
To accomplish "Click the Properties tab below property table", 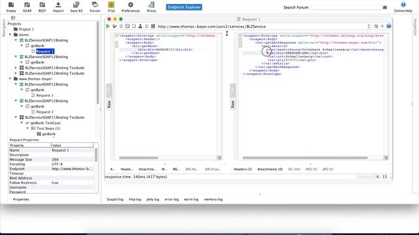I will click(21, 199).
